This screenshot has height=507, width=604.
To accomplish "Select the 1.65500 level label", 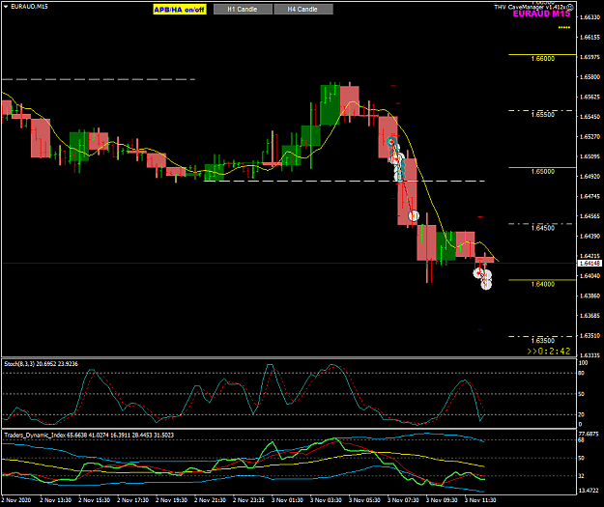I will point(543,114).
